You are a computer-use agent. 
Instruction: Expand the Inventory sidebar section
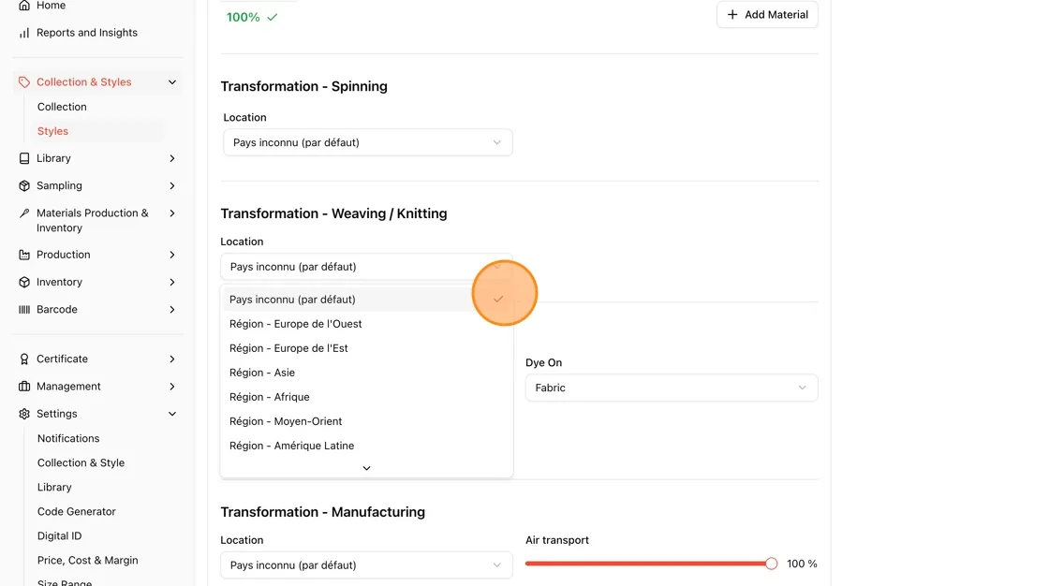[x=97, y=283]
